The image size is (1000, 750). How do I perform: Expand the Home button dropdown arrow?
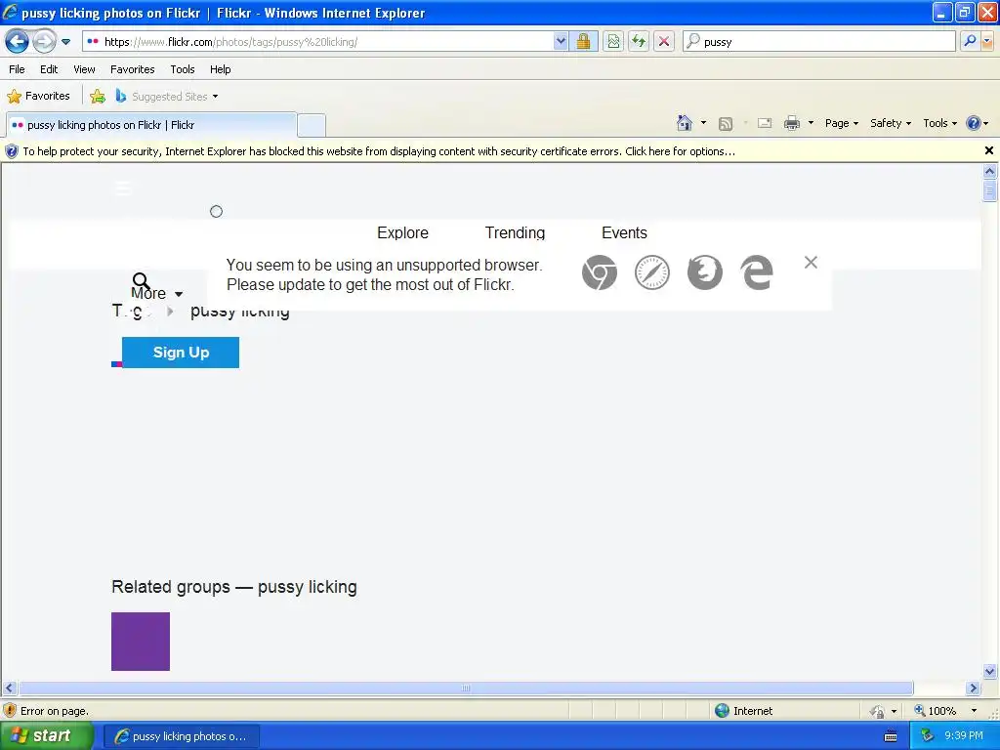coord(703,123)
